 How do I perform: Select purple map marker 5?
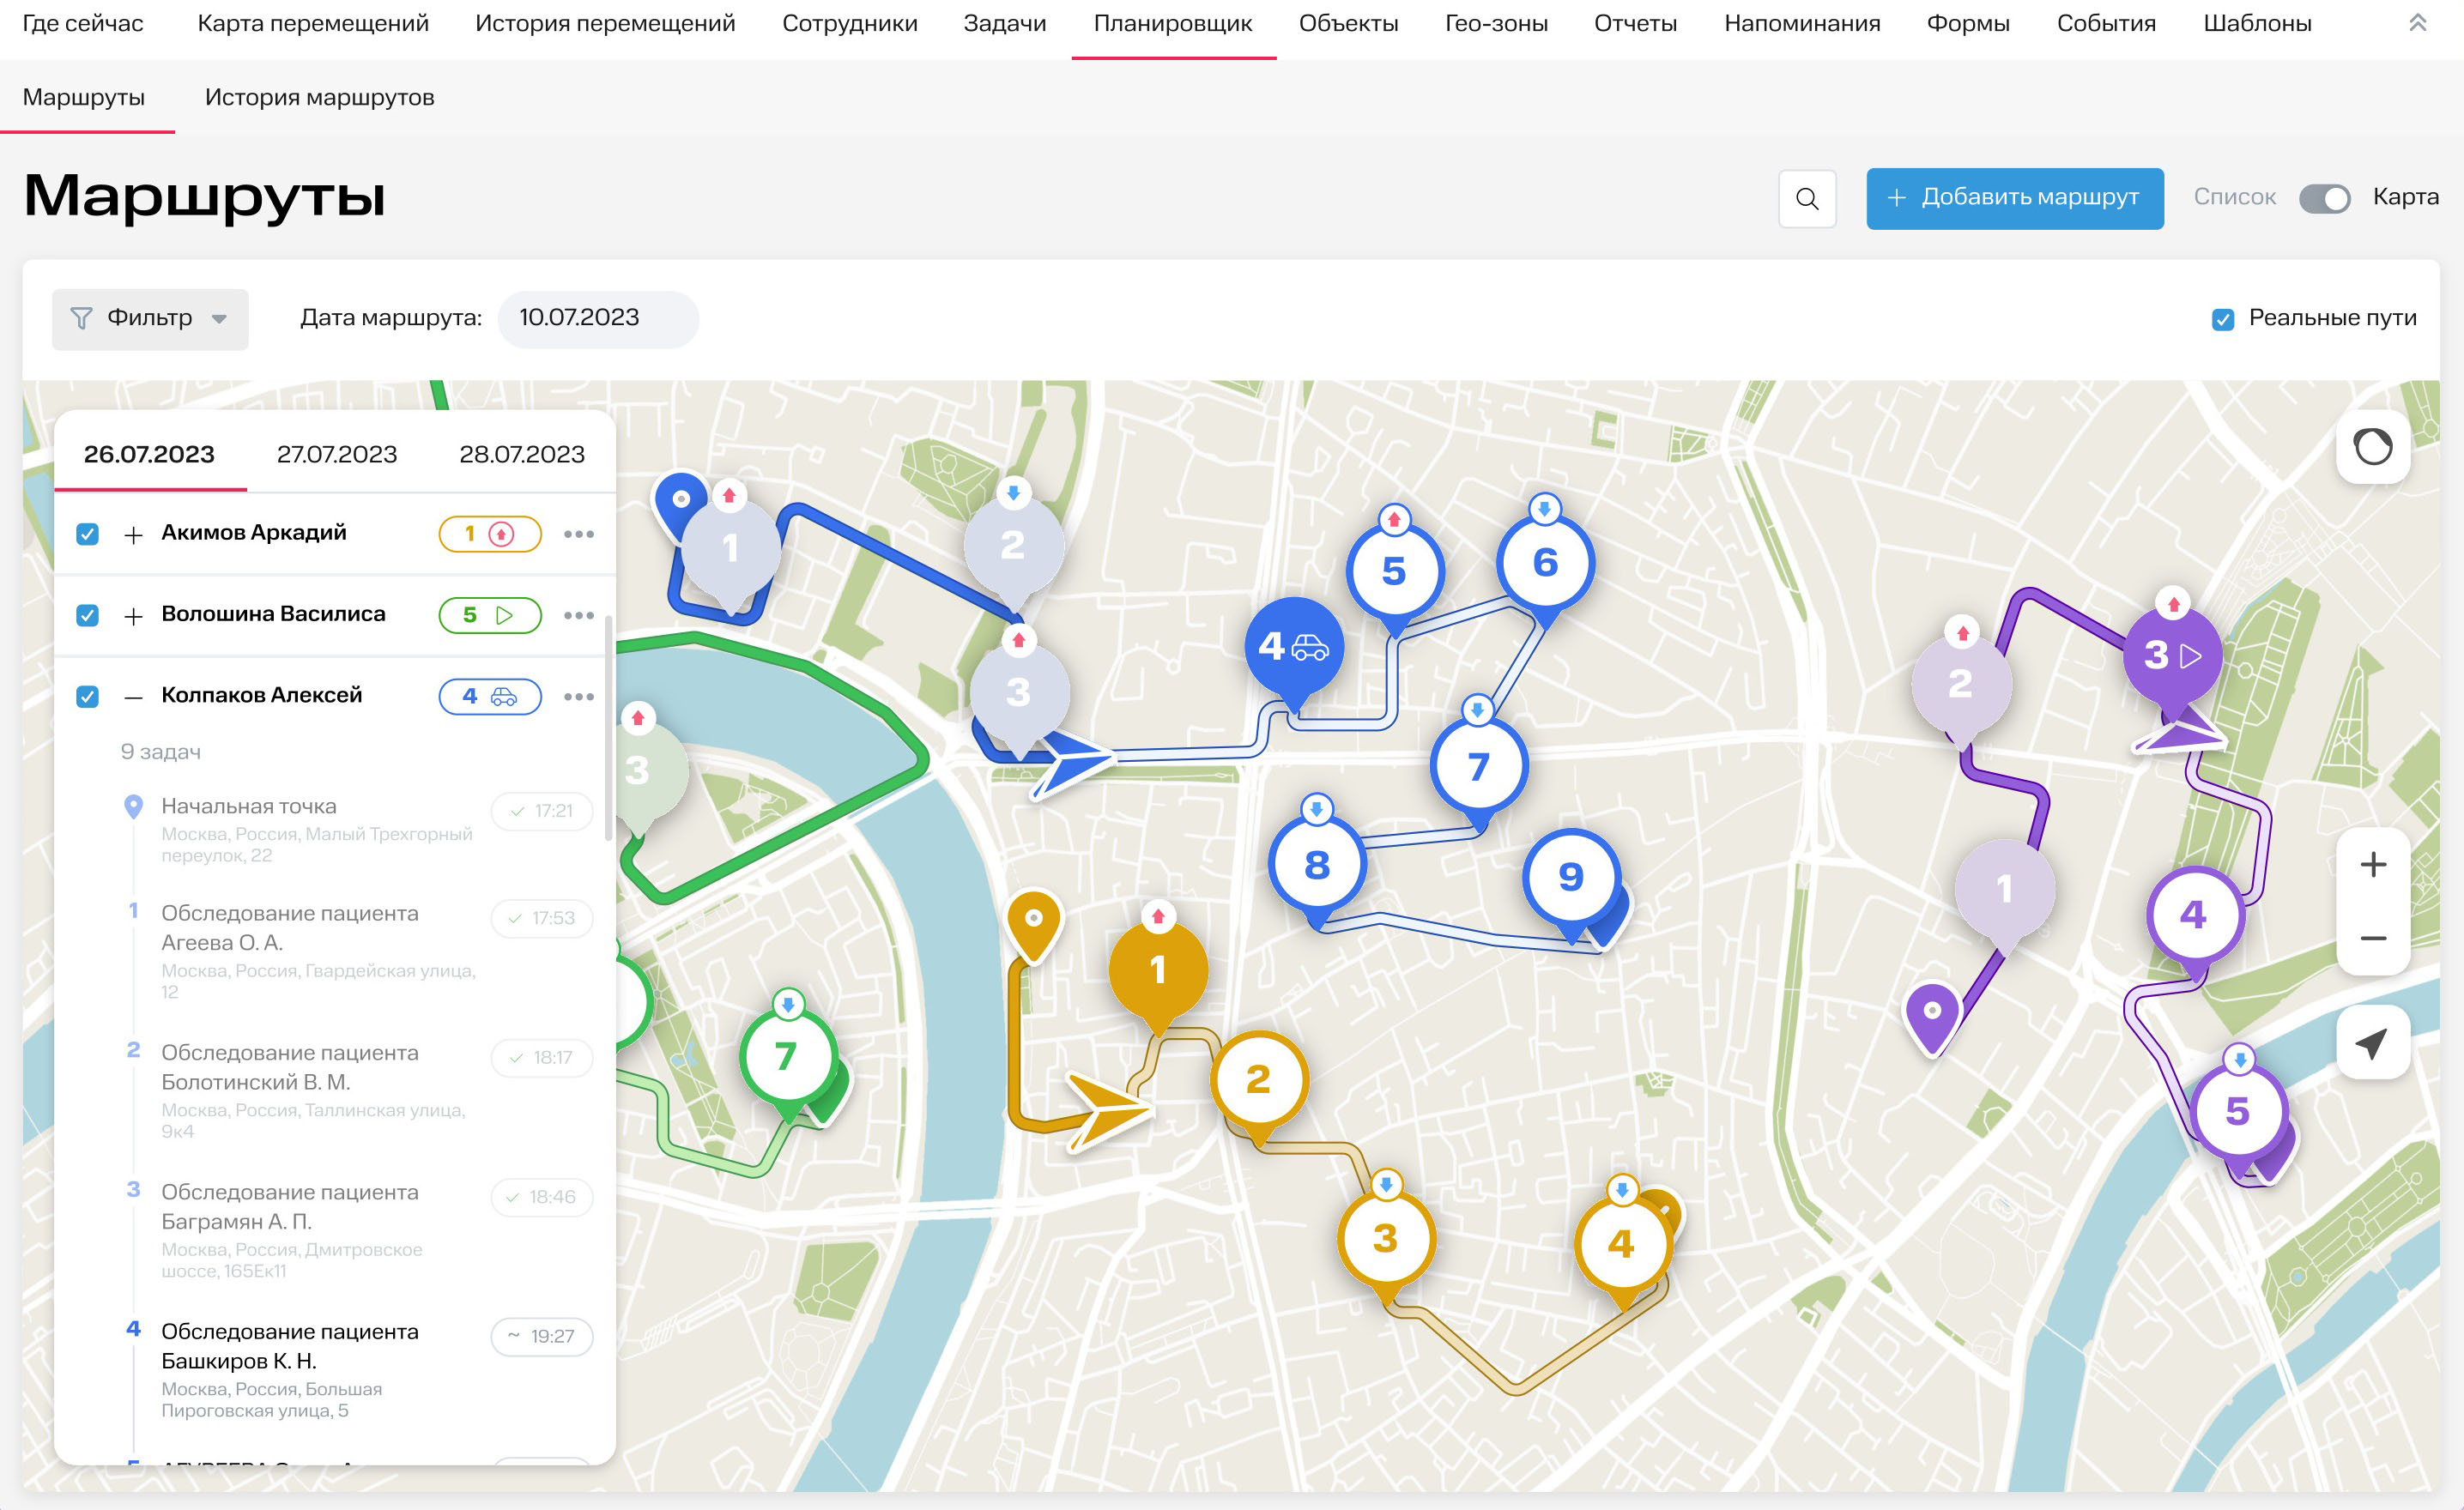tap(2238, 1111)
